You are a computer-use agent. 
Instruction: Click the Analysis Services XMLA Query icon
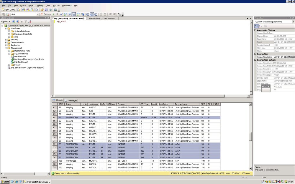coord(32,10)
